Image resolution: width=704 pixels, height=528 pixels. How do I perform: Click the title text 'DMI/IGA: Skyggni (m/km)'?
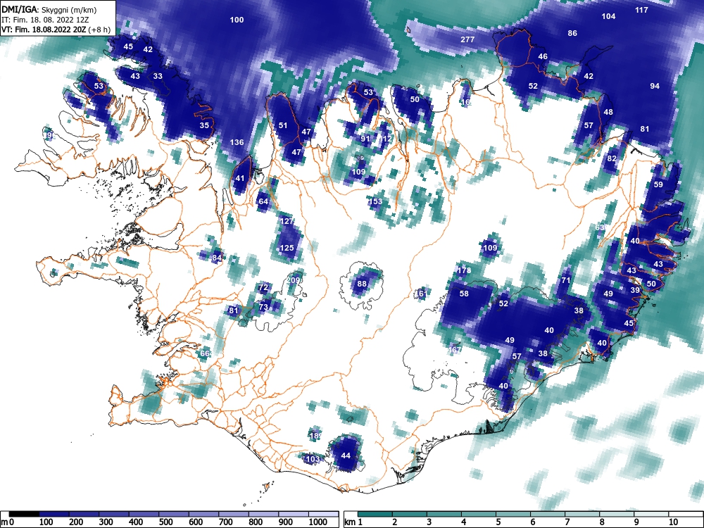tap(49, 9)
